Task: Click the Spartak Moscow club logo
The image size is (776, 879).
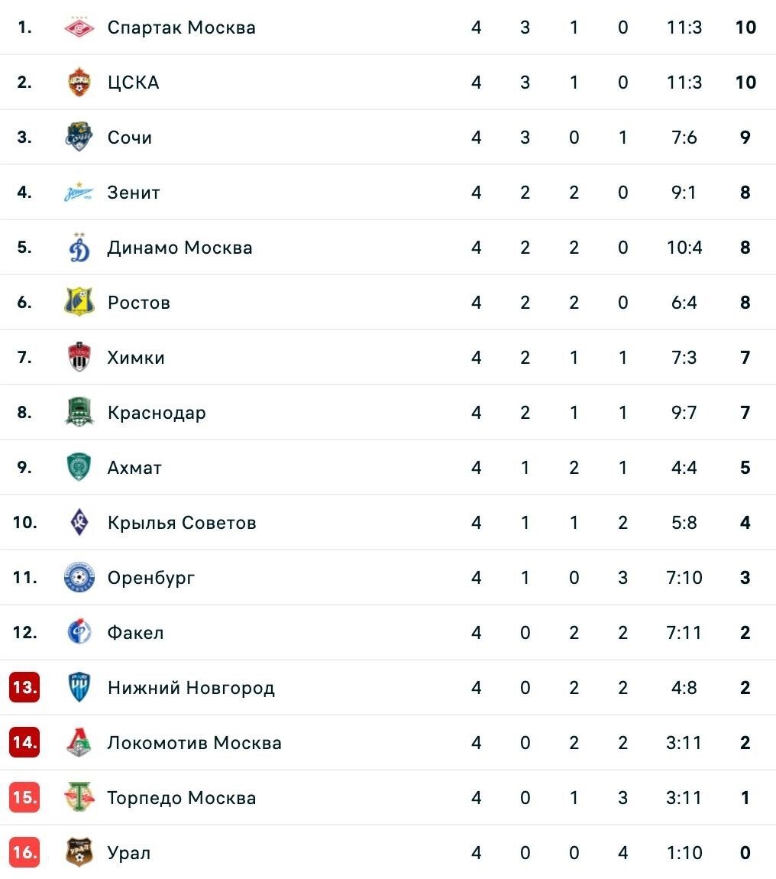Action: (79, 27)
